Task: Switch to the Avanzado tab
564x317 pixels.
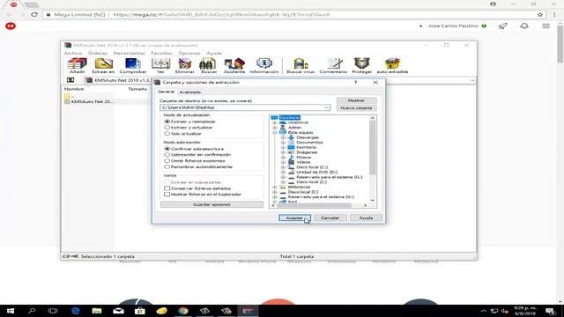Action: [x=190, y=92]
